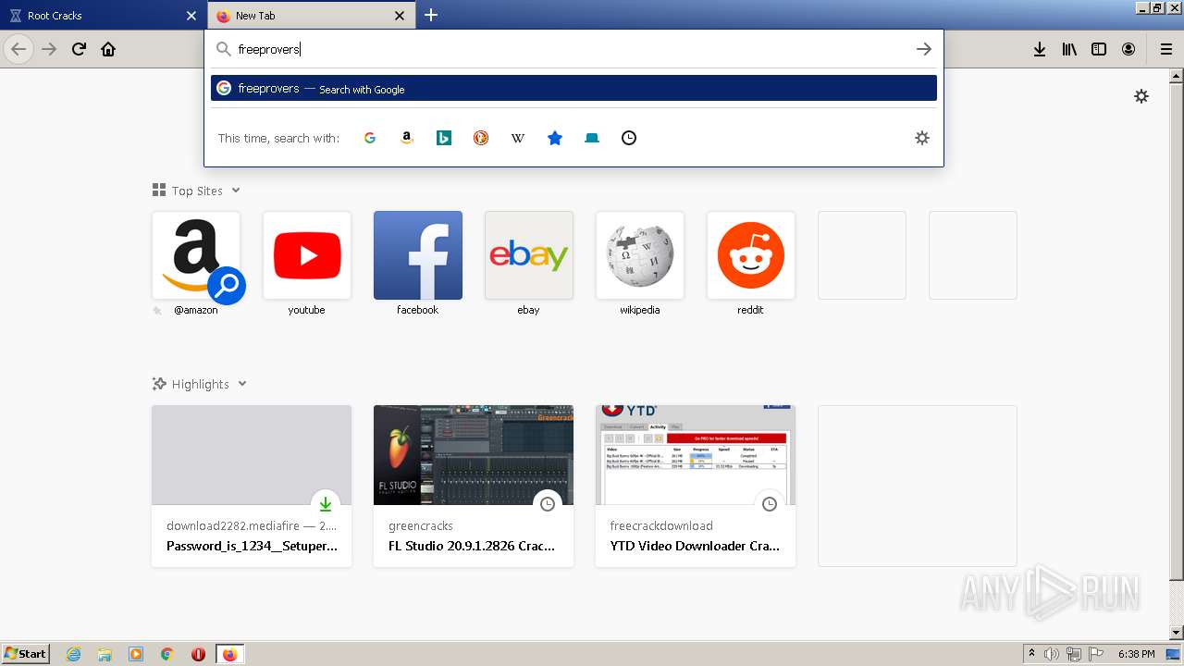Viewport: 1184px width, 666px height.
Task: Open the home page icon
Action: tap(108, 49)
